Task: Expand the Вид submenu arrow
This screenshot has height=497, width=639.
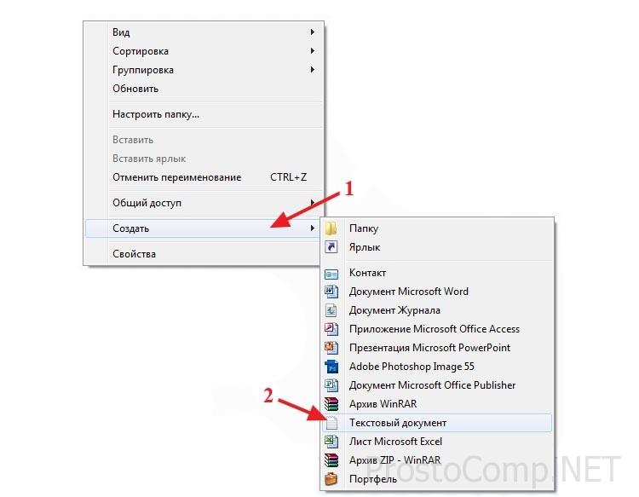Action: [312, 32]
